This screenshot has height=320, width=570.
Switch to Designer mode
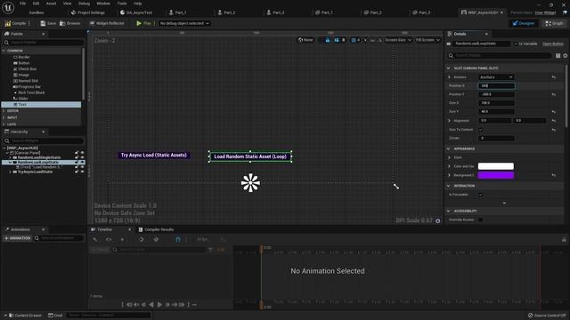pos(524,23)
